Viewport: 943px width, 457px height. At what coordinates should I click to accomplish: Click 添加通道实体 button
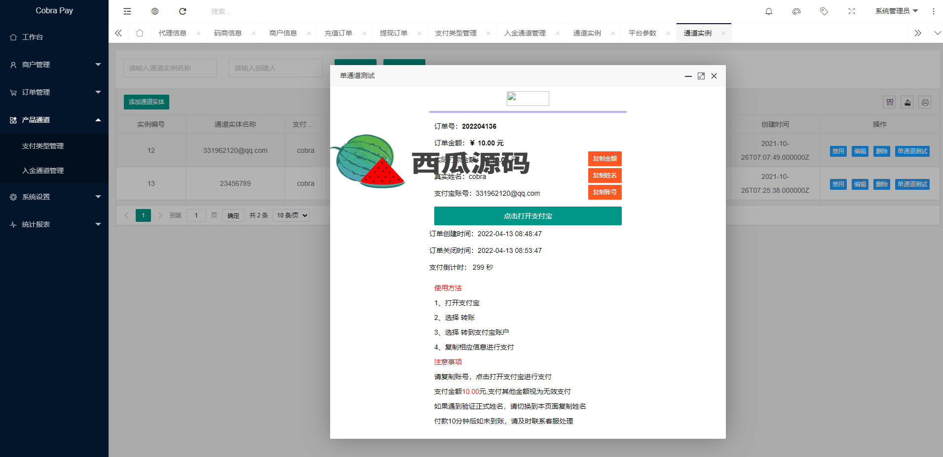click(x=147, y=102)
